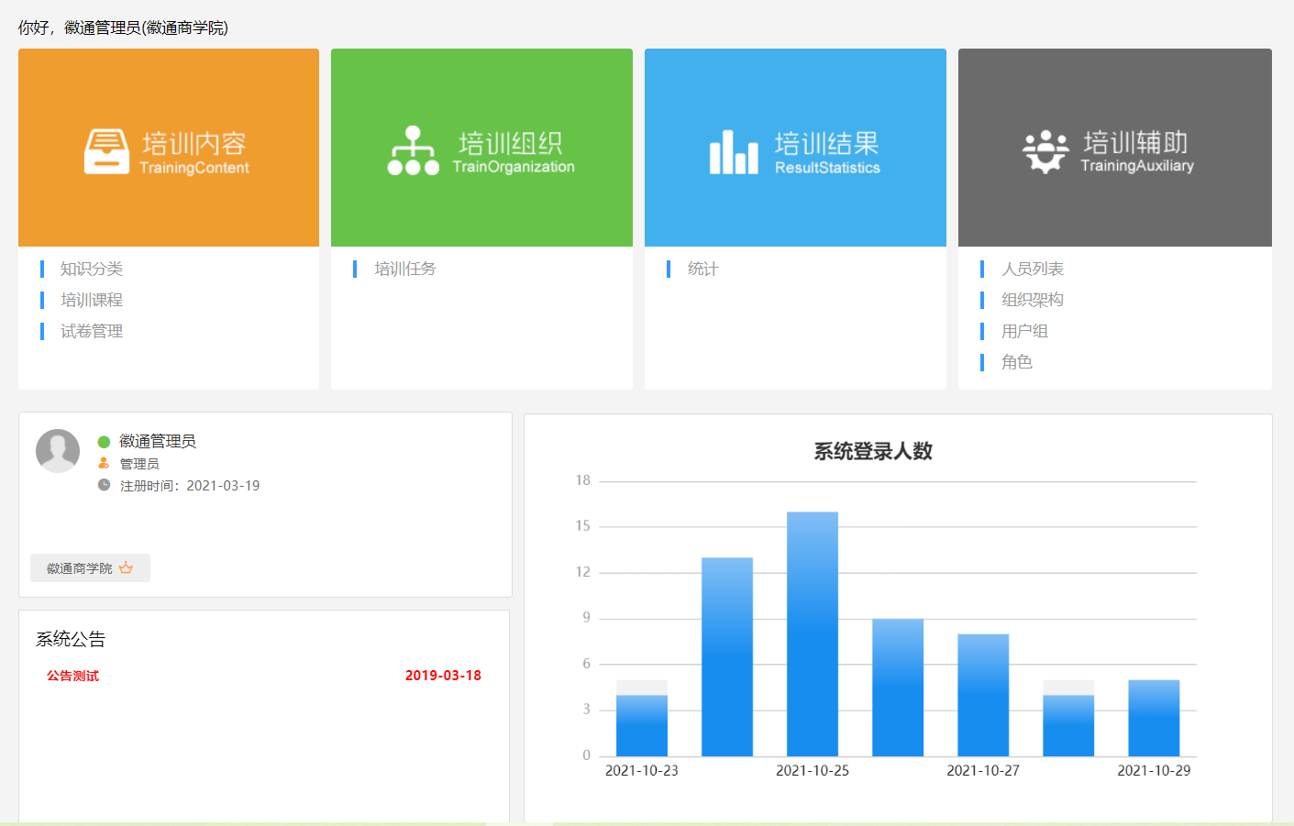The height and width of the screenshot is (826, 1294).
Task: Open 培训任务 under Train Organization
Action: tap(405, 269)
